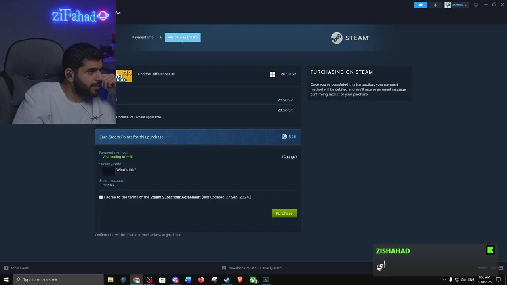The width and height of the screenshot is (507, 285).
Task: Show hidden system tray icons
Action: 444,280
